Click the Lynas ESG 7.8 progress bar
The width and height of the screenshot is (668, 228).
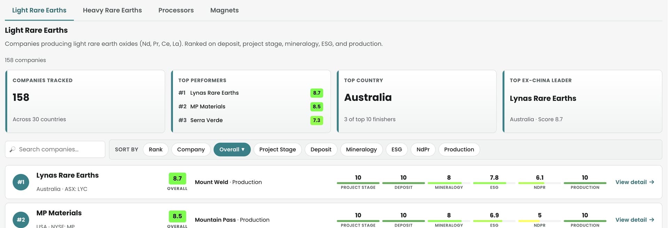point(494,183)
